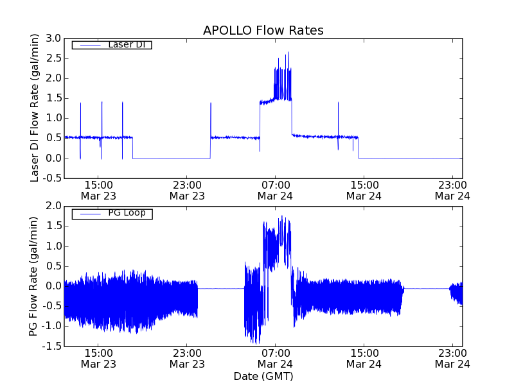
Task: Click the APOLLO Flow Rates chart title
Action: (263, 30)
